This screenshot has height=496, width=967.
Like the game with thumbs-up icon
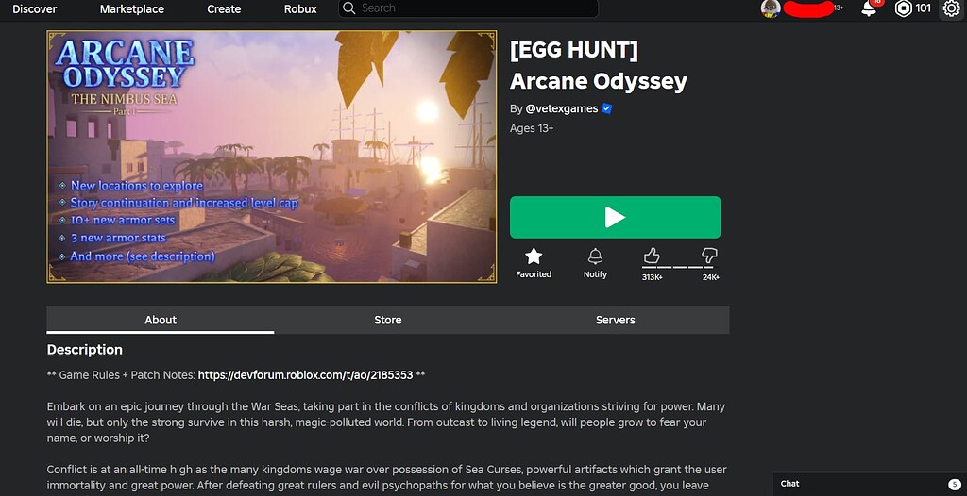point(652,256)
